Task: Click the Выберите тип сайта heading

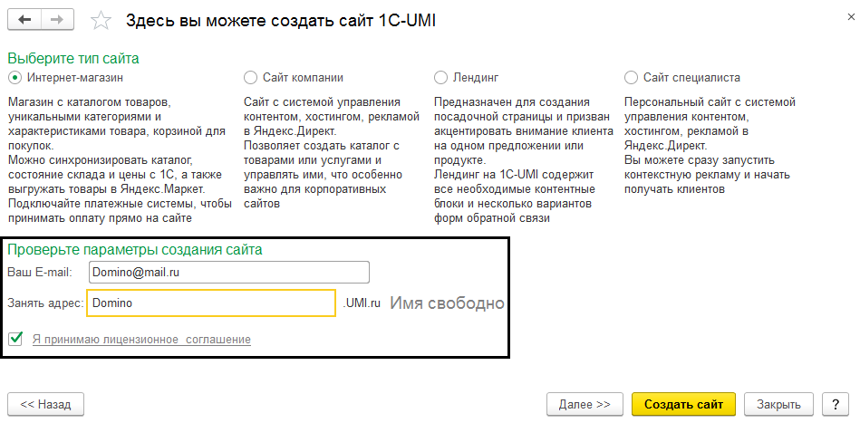Action: [73, 59]
